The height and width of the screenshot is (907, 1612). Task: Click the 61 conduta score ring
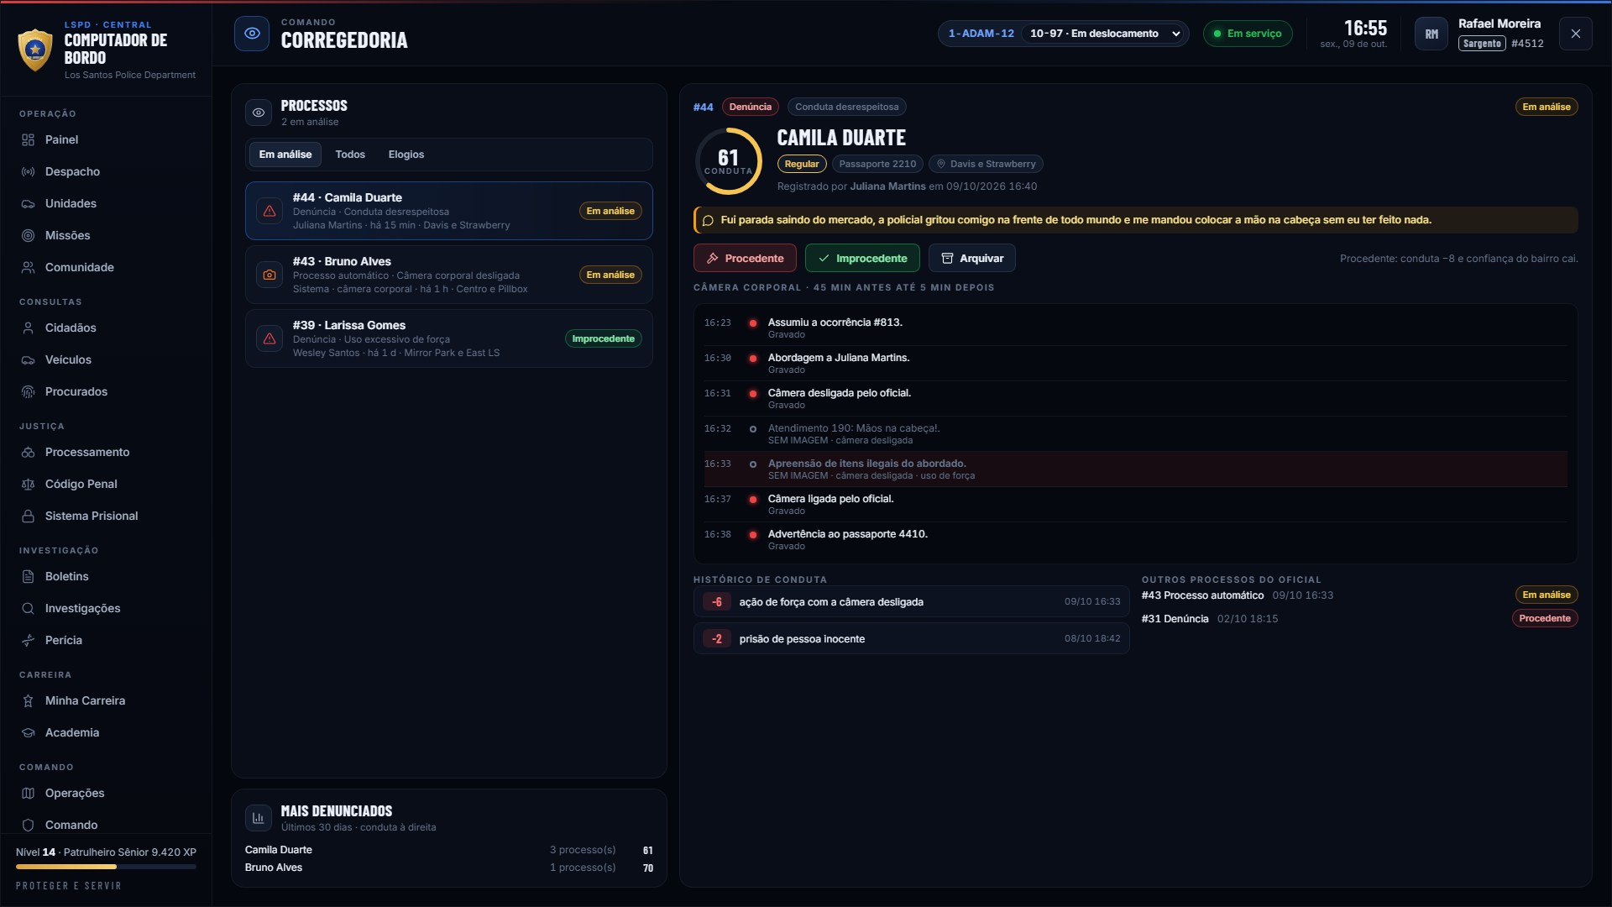[728, 161]
